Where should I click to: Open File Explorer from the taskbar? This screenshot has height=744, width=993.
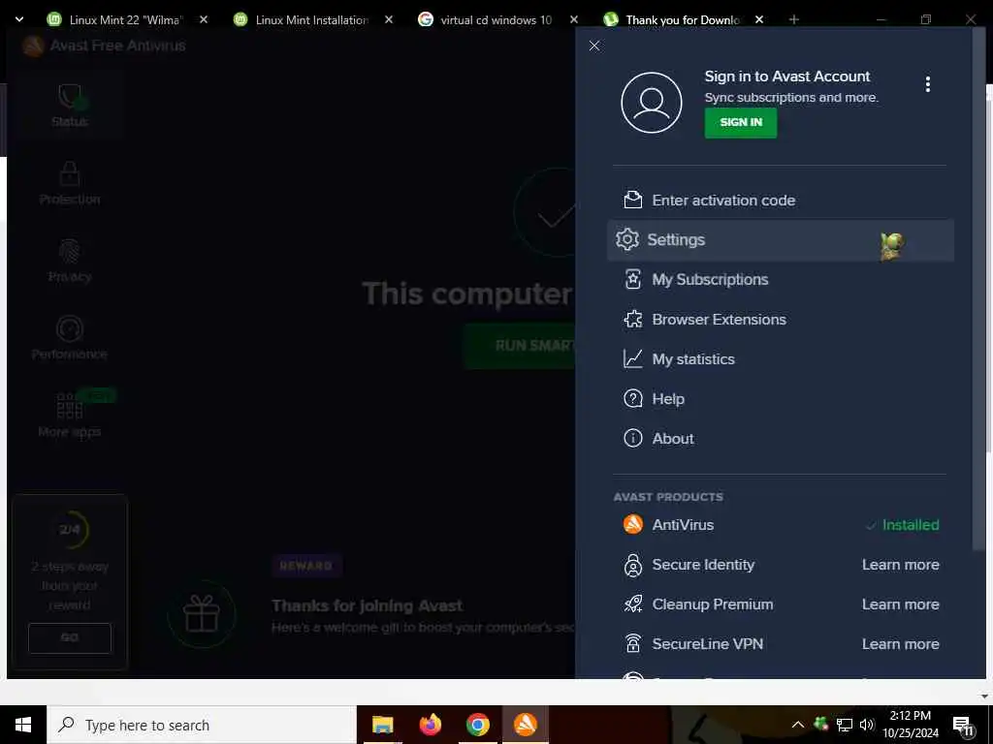click(x=382, y=725)
